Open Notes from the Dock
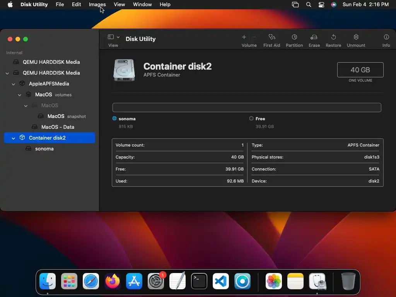Screen dimensions: 396x297 point(295,281)
